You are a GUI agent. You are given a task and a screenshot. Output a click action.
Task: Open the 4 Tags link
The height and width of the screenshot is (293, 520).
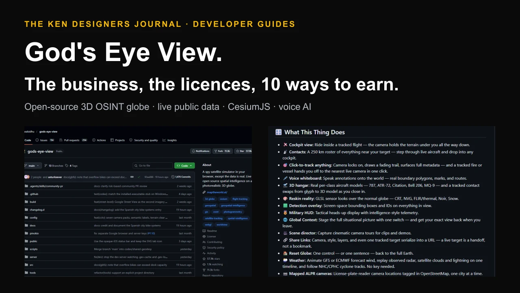tap(71, 166)
